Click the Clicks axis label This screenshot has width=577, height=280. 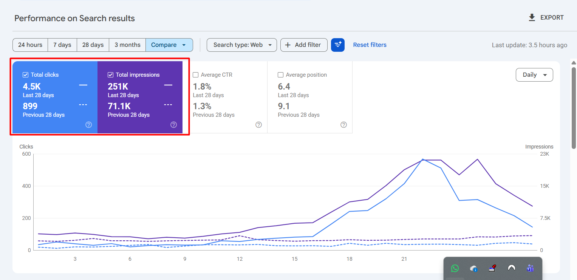26,147
